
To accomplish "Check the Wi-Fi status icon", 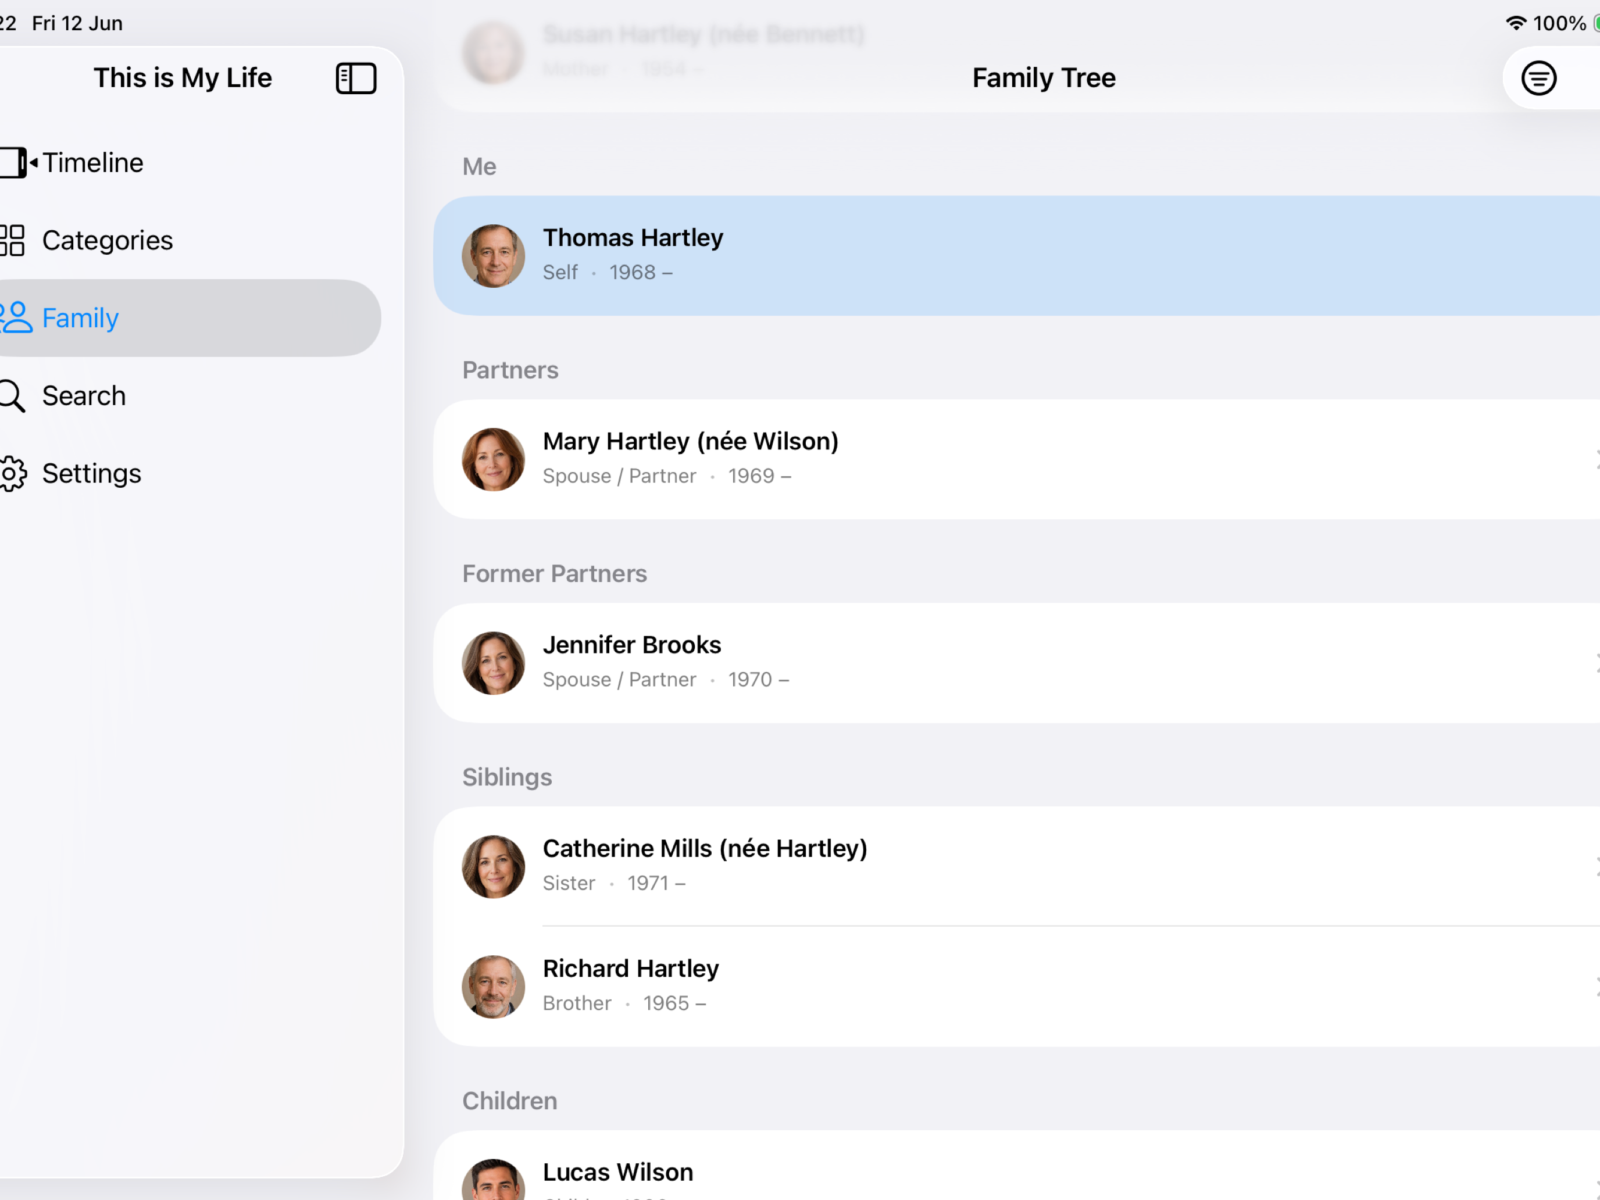I will 1515,23.
